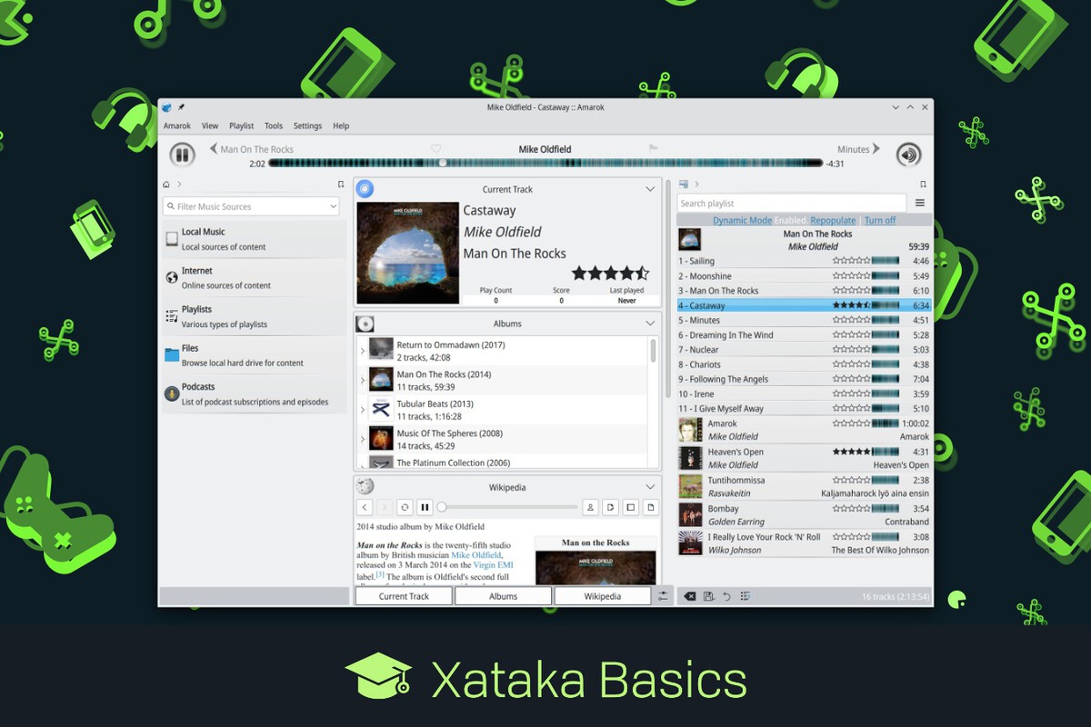
Task: Expand the Return to Ommadawn album
Action: [363, 351]
